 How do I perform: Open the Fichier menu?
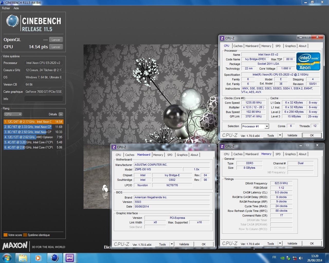6,8
